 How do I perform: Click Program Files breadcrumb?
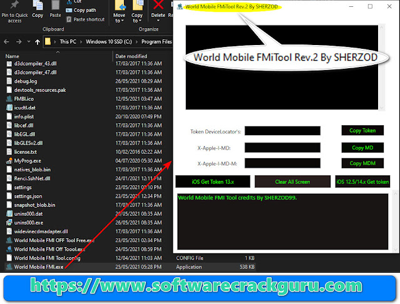(156, 41)
